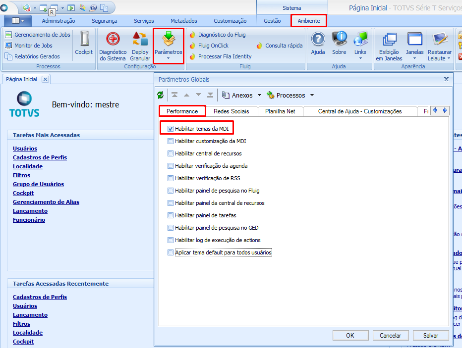Open Monitor de Jobs
This screenshot has width=462, height=348.
[x=29, y=46]
